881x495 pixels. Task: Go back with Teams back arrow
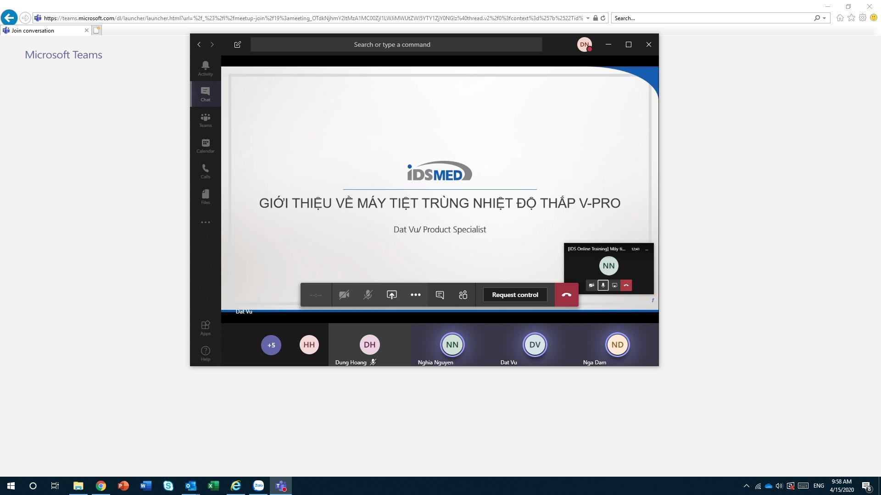click(x=199, y=44)
